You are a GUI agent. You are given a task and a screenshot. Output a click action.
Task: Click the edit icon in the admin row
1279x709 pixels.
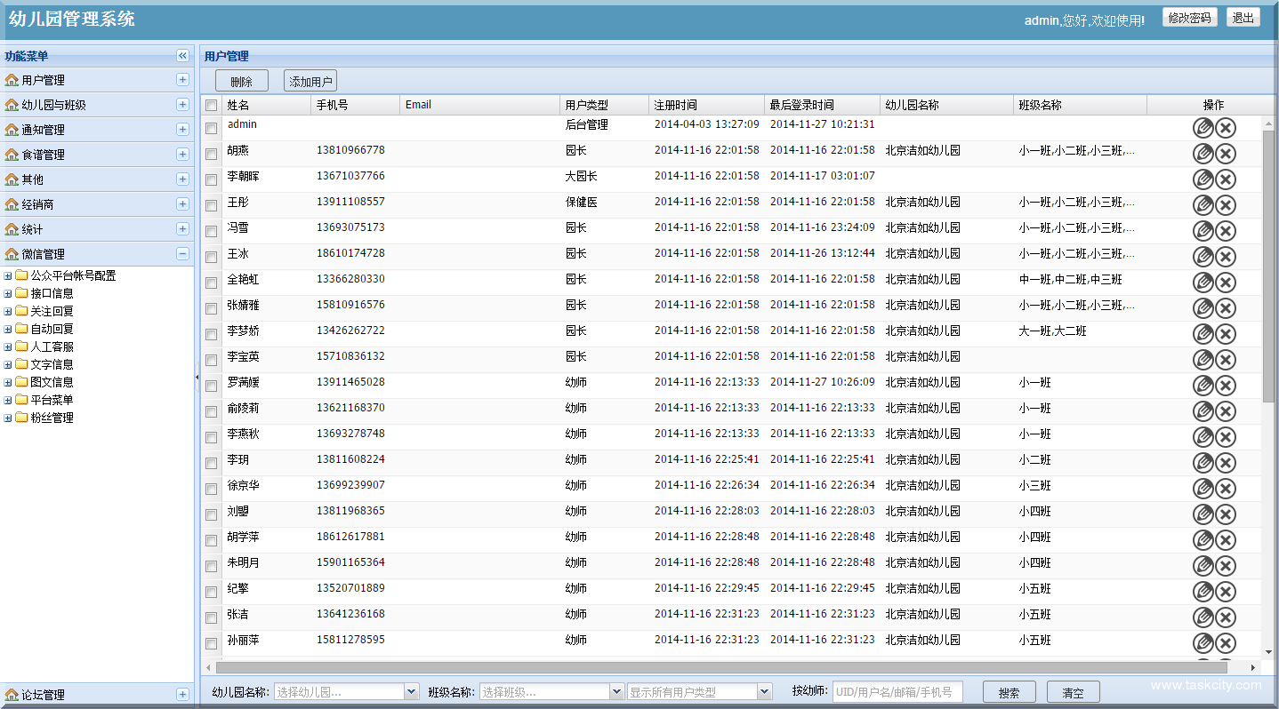pyautogui.click(x=1203, y=128)
